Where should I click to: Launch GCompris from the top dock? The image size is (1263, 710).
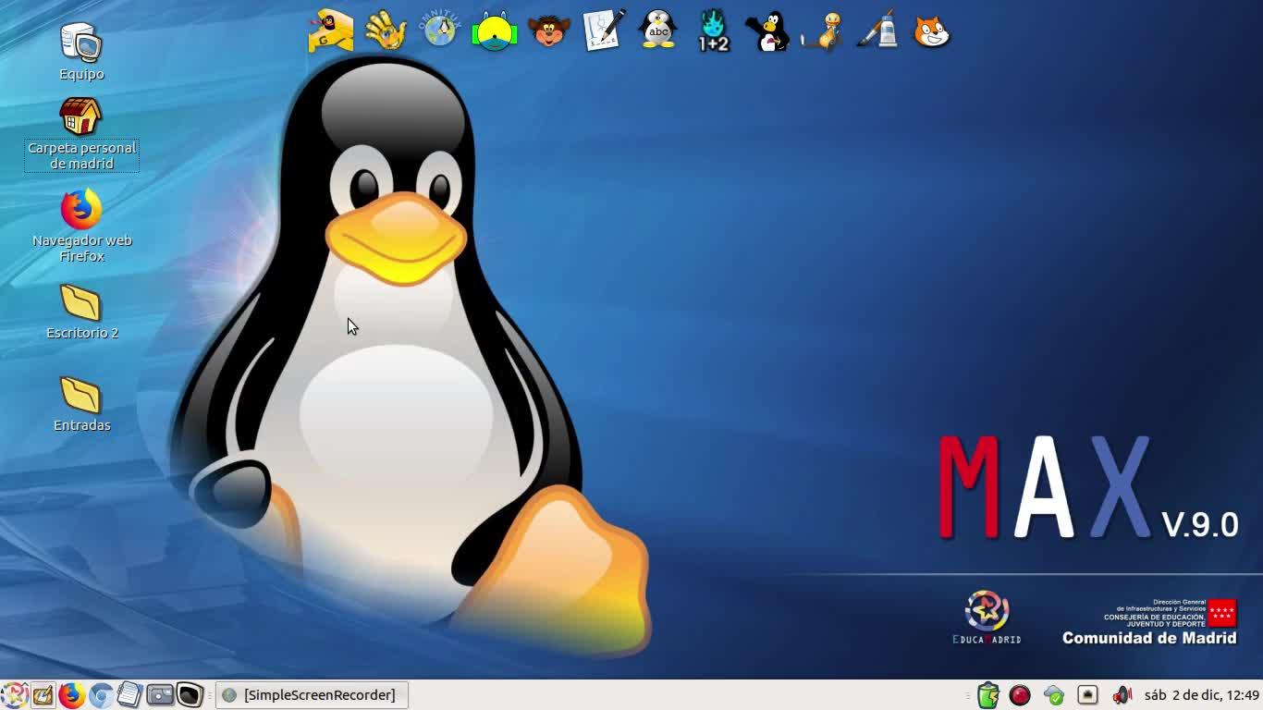pos(331,31)
